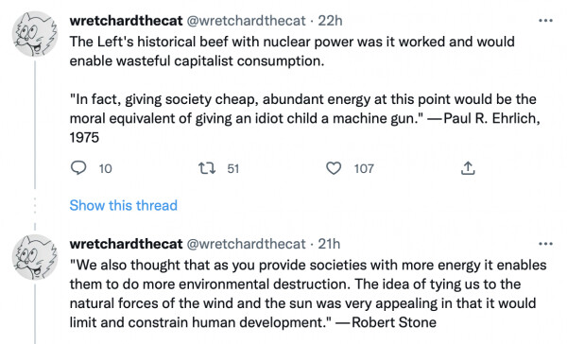Screen dimensions: 567x344
Task: Open the 22h timestamp permalink
Action: pos(330,21)
